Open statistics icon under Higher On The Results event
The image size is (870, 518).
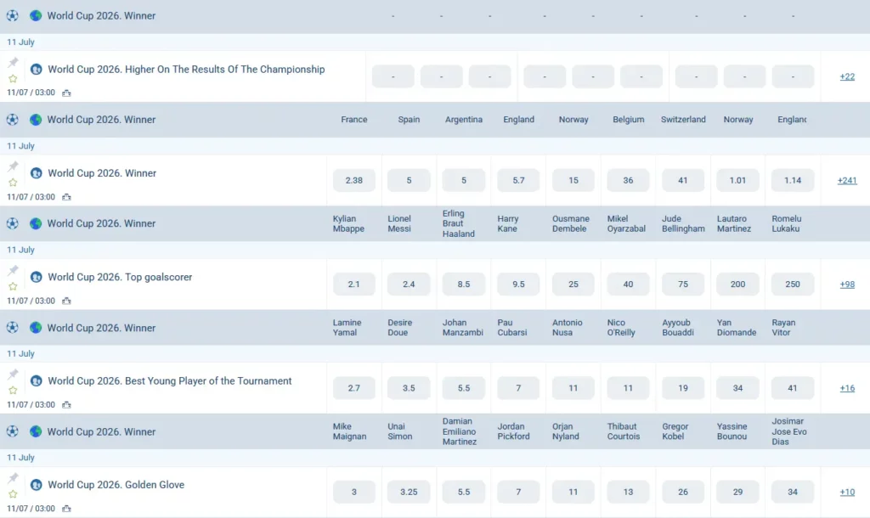[66, 93]
